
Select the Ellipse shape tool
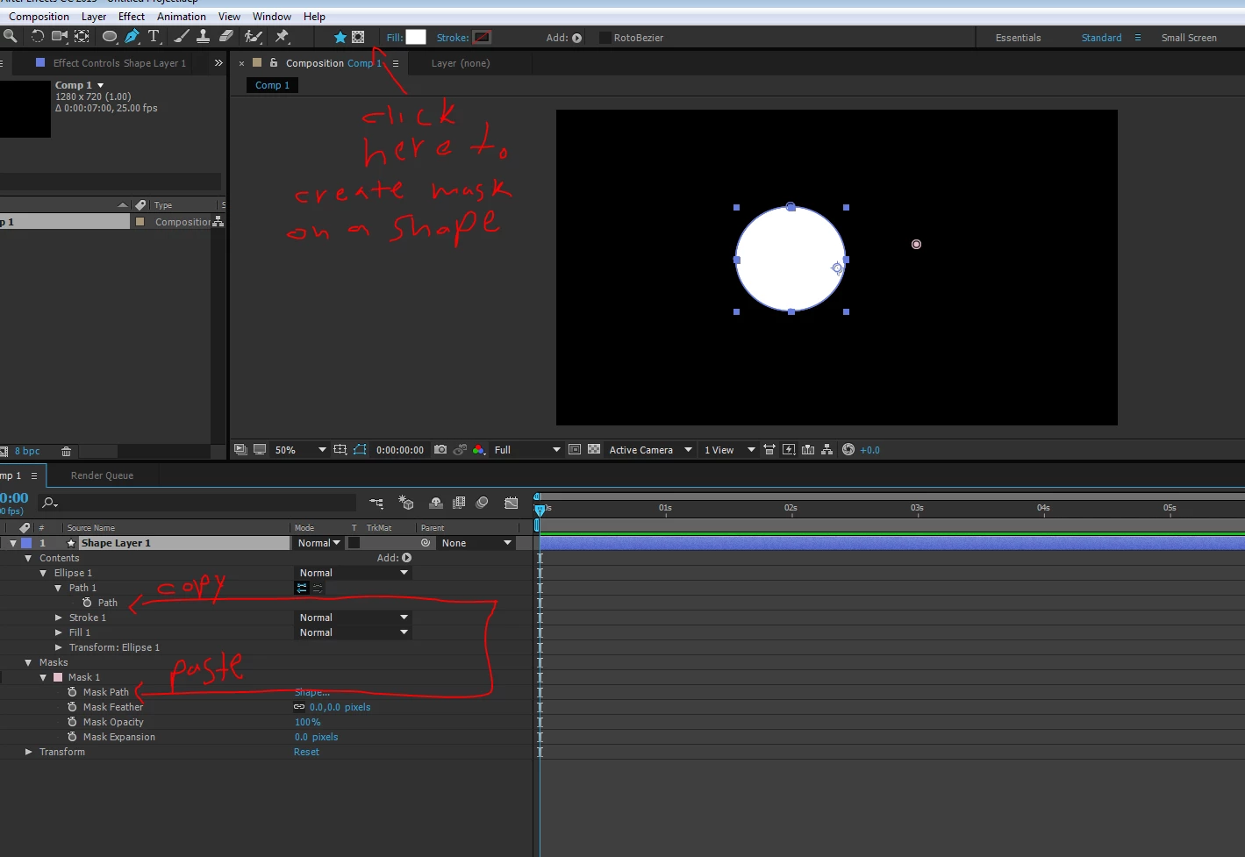click(x=110, y=37)
